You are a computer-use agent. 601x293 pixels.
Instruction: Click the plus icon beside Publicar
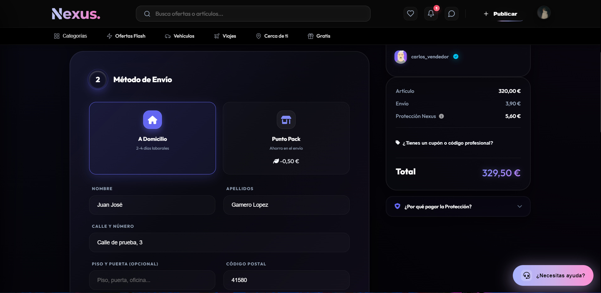pos(486,14)
